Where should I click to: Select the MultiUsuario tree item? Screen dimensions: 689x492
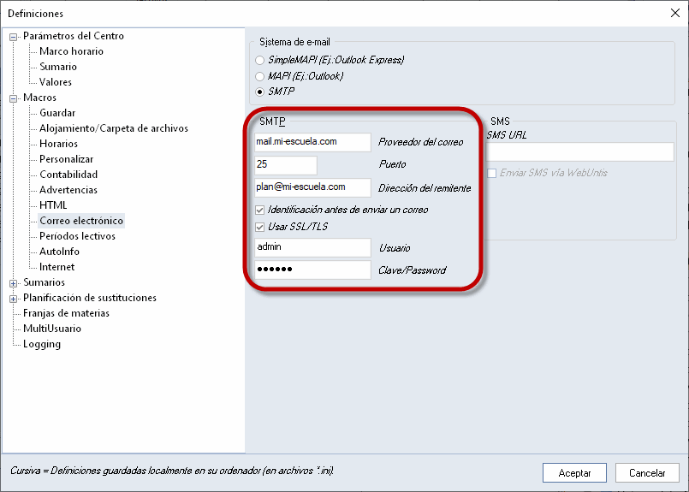tap(52, 329)
